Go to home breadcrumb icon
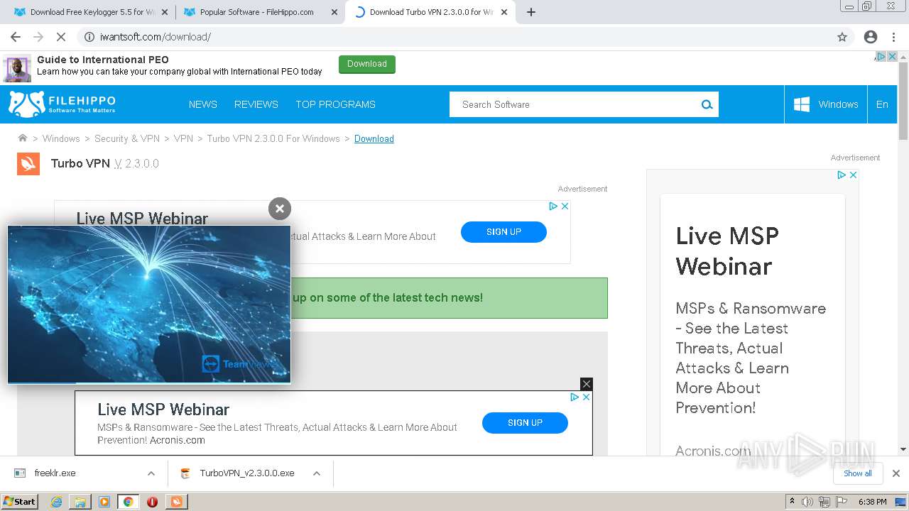 23,138
